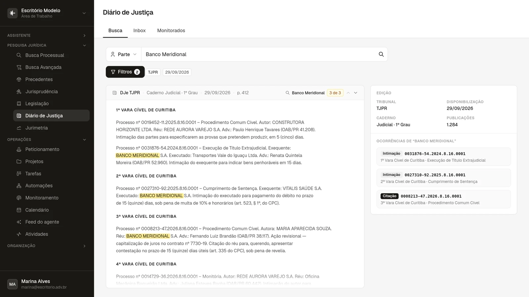Open the Parte search type dropdown
This screenshot has width=529, height=297.
(x=124, y=54)
